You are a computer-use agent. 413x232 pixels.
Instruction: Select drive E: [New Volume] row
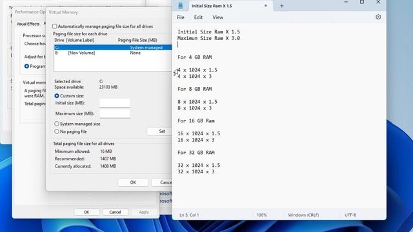click(x=113, y=53)
